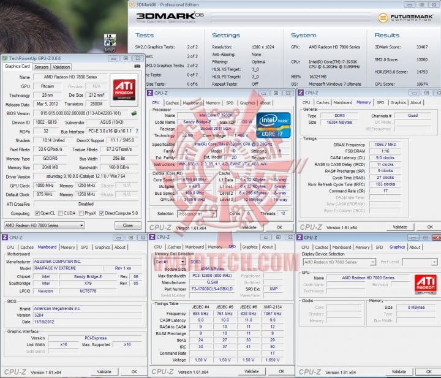Click Z icon of CPU-Z SPD window title
The image size is (441, 378).
[152, 237]
